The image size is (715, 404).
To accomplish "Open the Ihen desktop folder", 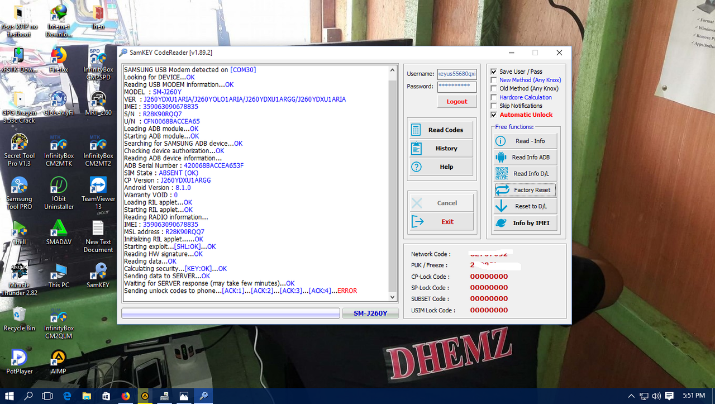I will point(98,17).
